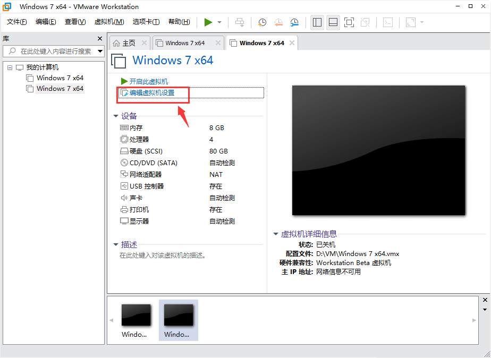Click the 网络适配器 network adapter icon
The image size is (491, 358).
[124, 174]
